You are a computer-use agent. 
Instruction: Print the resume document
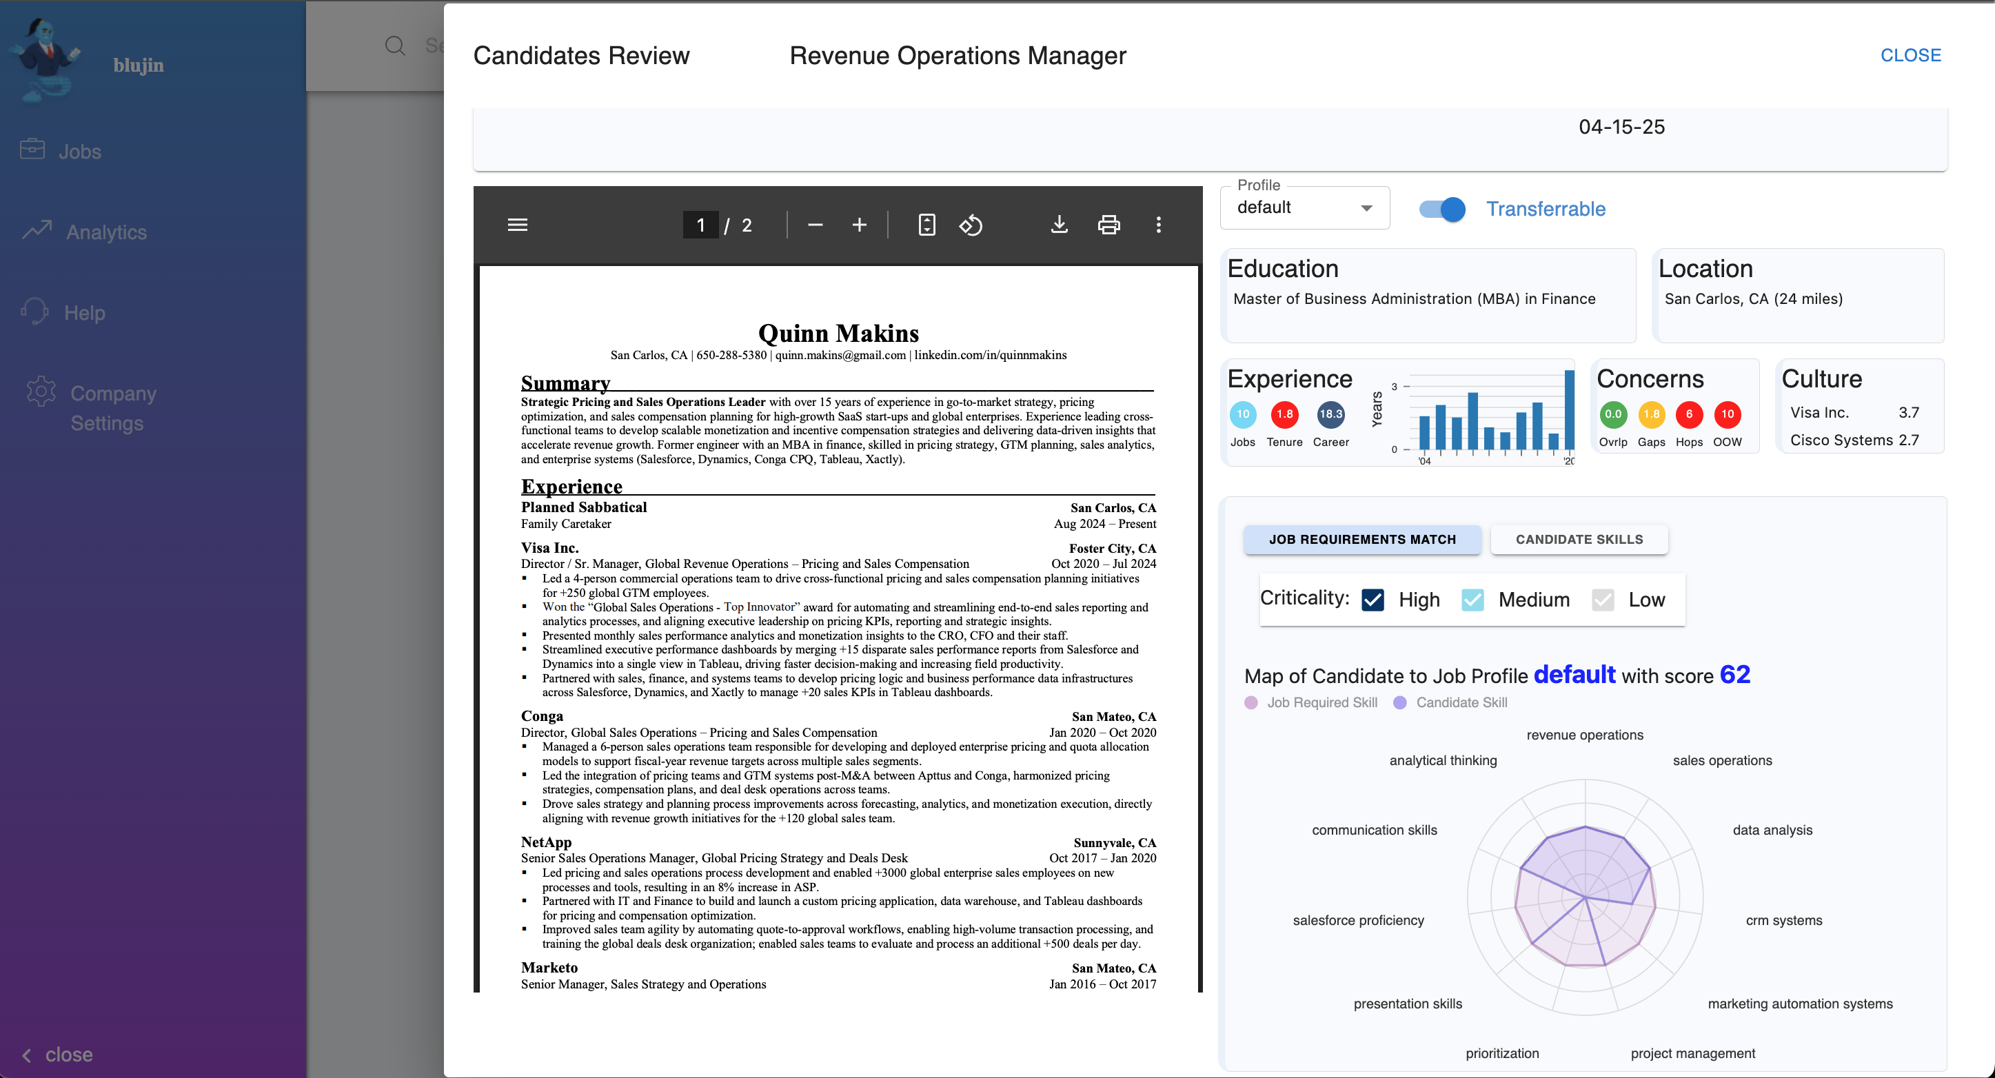click(1108, 225)
